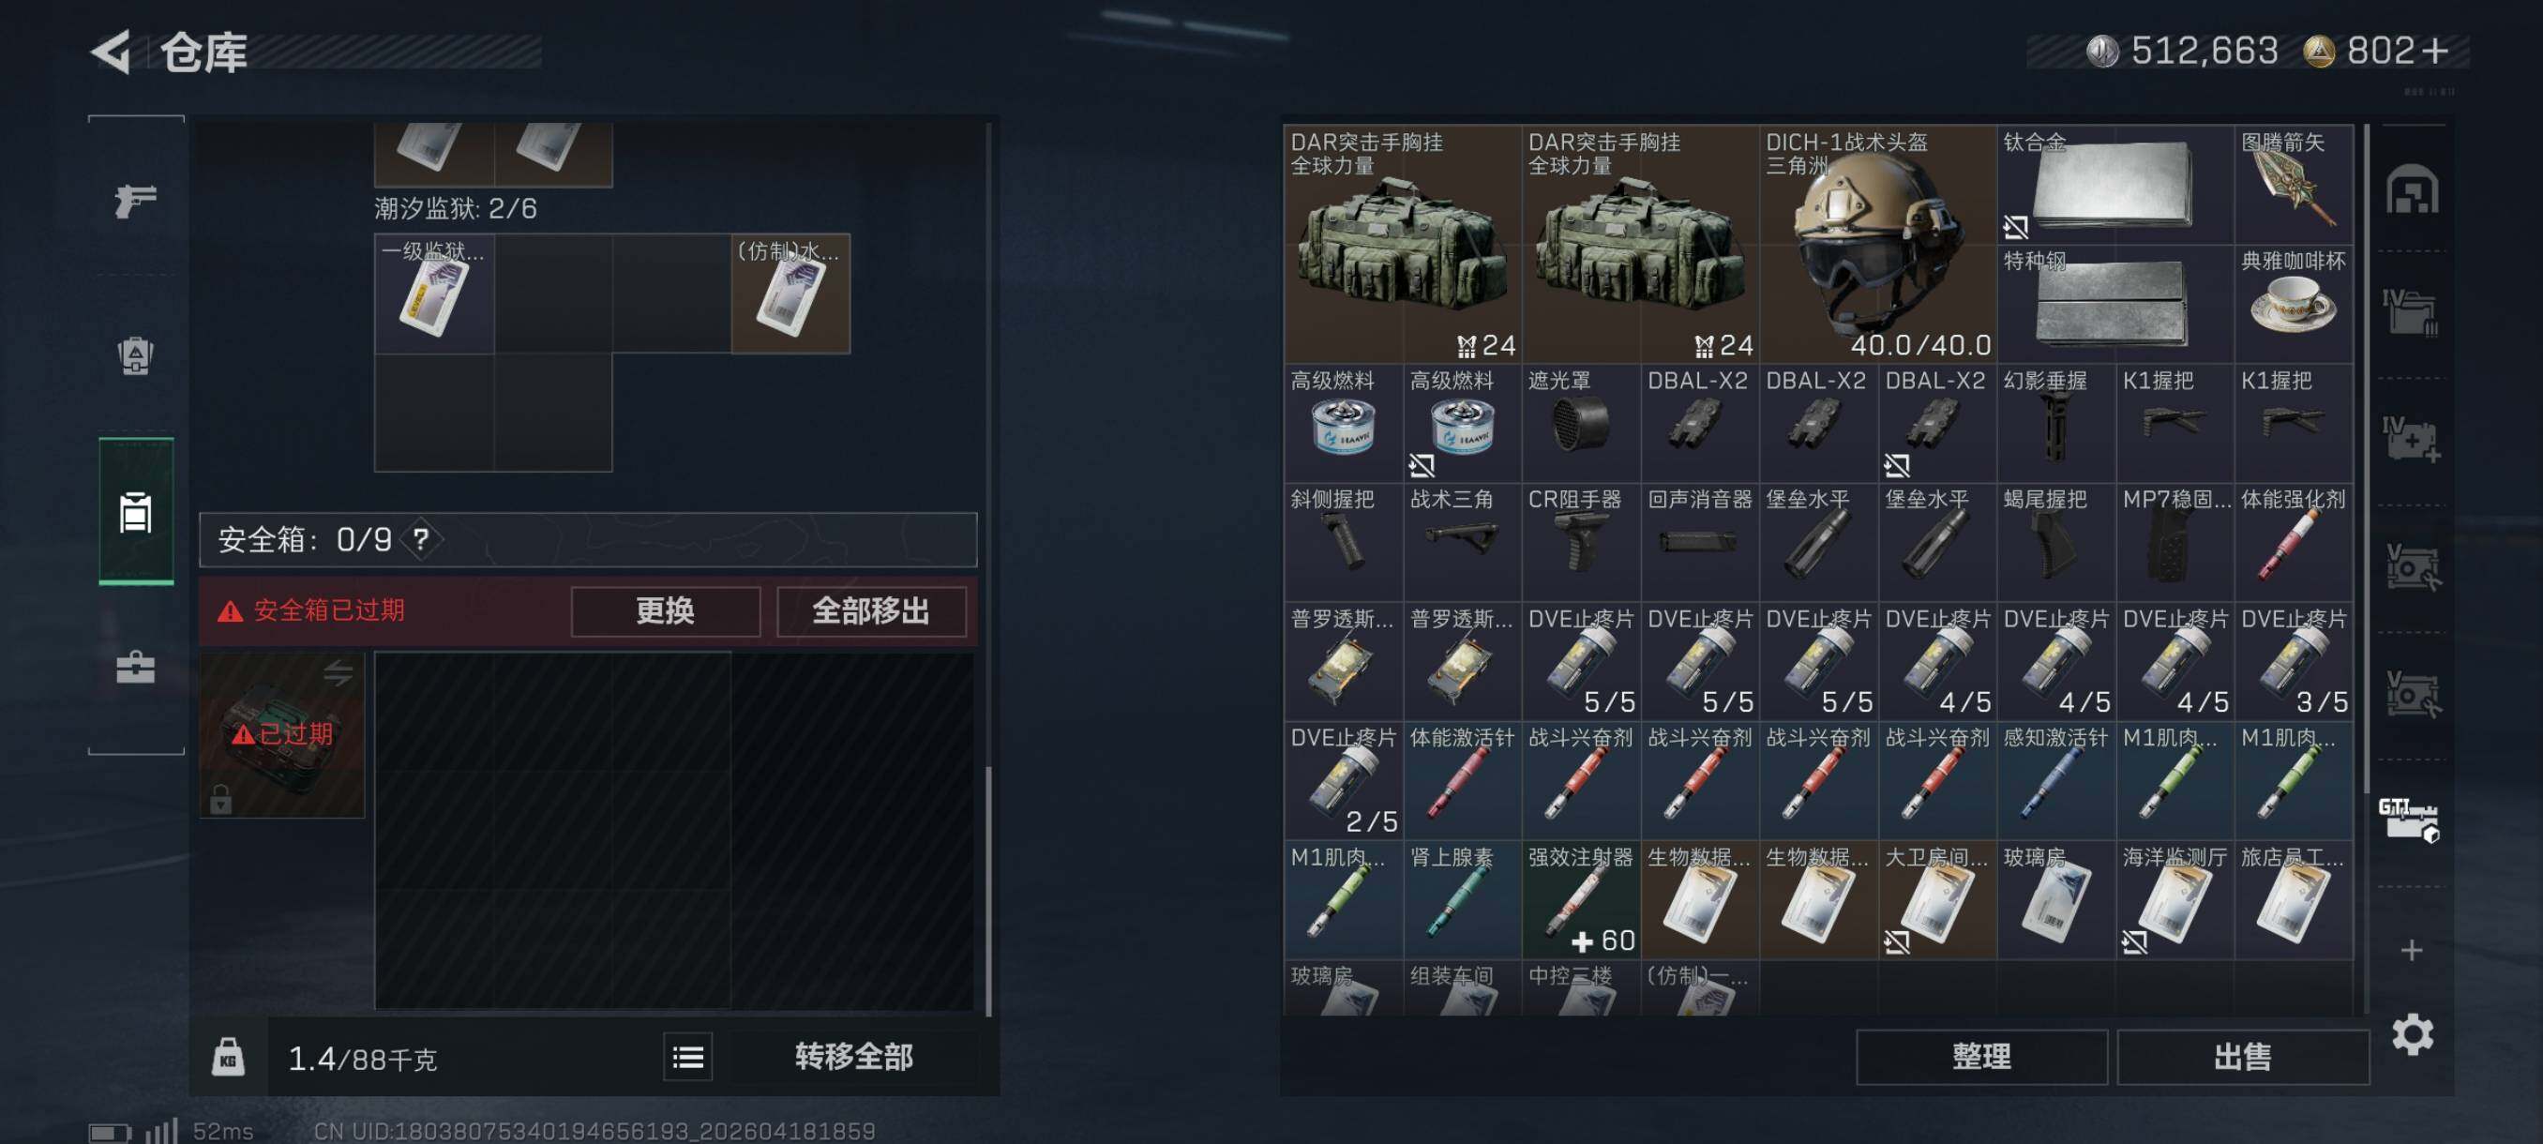Click the plus beside the 802 gold balance
This screenshot has height=1144, width=2543.
click(x=2434, y=51)
